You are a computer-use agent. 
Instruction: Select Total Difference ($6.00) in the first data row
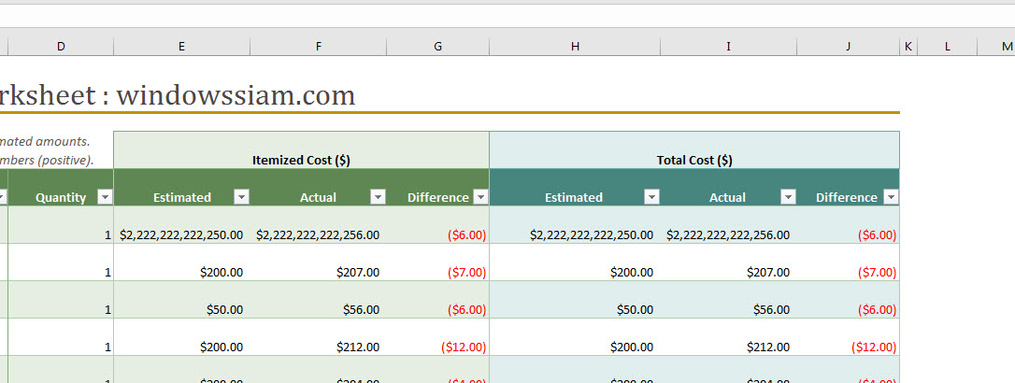pyautogui.click(x=848, y=225)
